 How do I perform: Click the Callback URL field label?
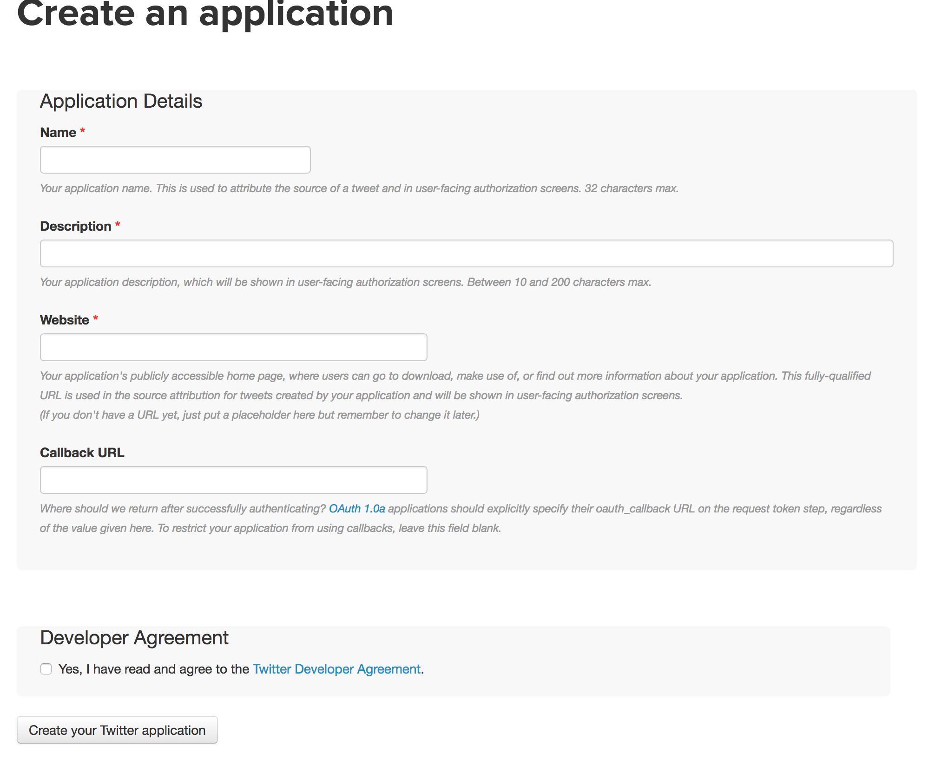pyautogui.click(x=82, y=453)
